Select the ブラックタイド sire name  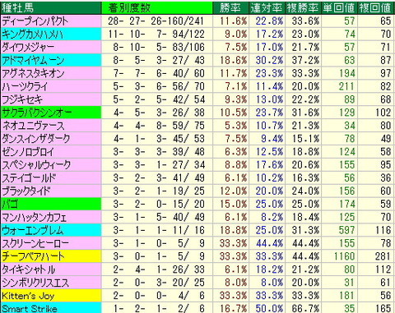pos(26,191)
